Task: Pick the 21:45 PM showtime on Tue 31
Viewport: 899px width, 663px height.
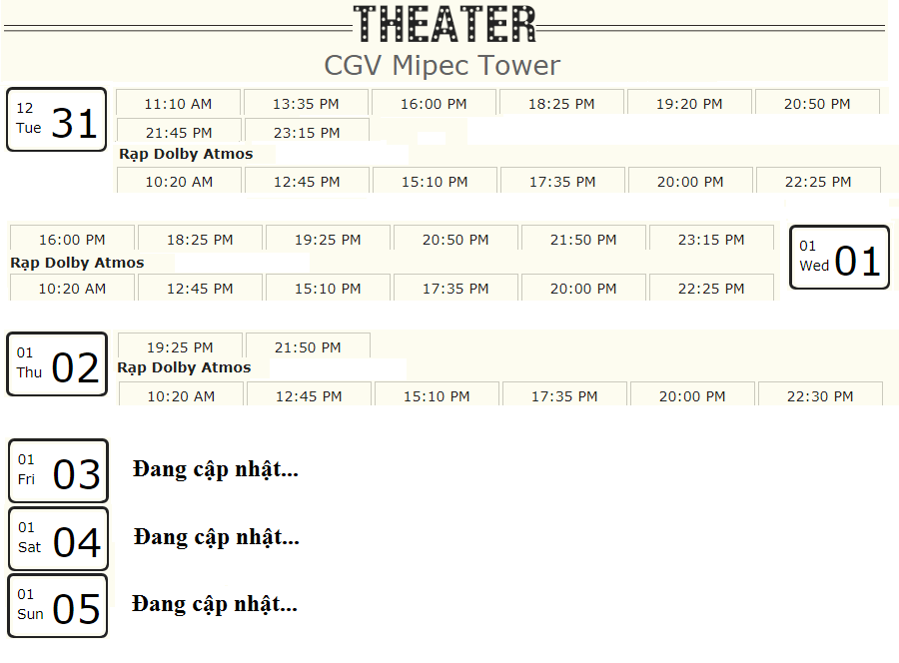Action: click(179, 131)
